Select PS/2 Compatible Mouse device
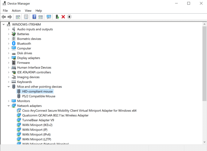207x151 pixels. coord(39,96)
